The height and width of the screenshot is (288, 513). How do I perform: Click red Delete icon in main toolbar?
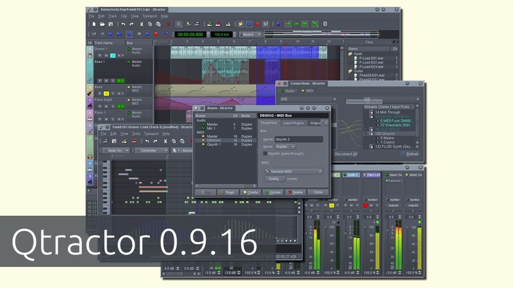(168, 24)
